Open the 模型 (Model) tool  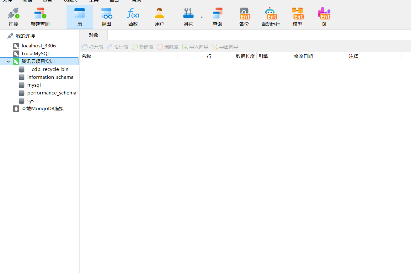click(297, 16)
